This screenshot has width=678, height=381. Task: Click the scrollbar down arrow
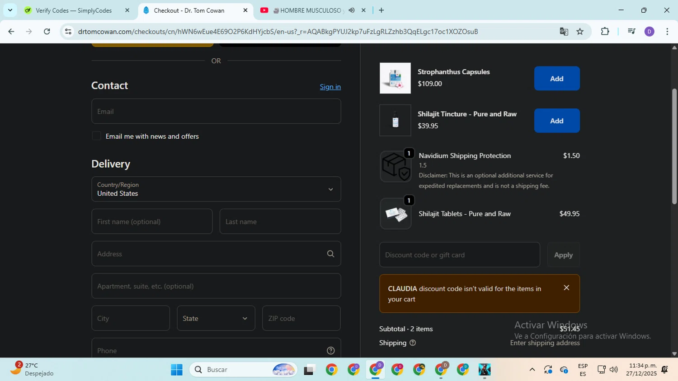point(674,354)
